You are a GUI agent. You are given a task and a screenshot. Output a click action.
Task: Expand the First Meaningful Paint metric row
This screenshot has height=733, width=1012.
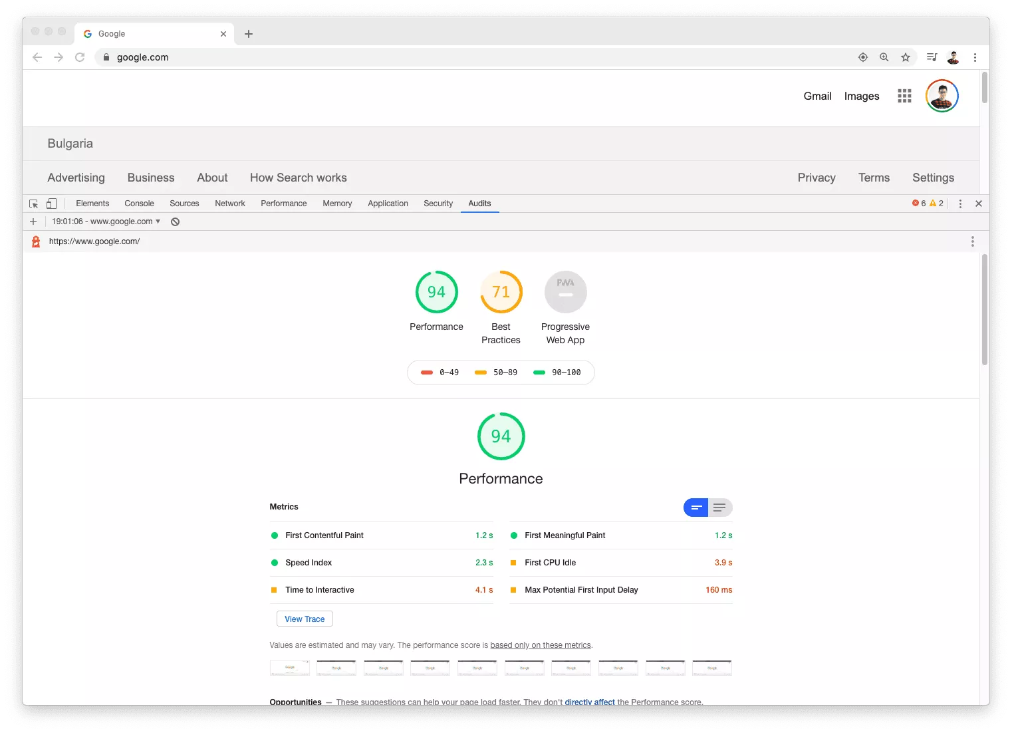pyautogui.click(x=621, y=535)
